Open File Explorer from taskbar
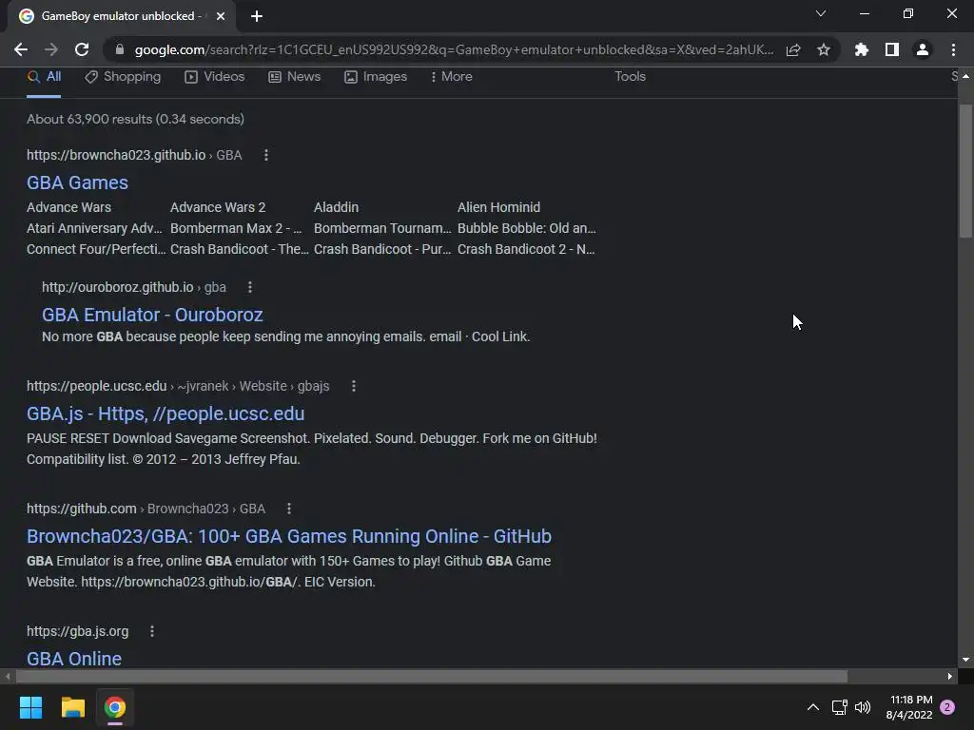 point(72,707)
